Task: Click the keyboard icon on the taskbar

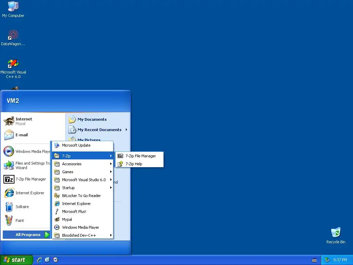Action: tap(314, 260)
